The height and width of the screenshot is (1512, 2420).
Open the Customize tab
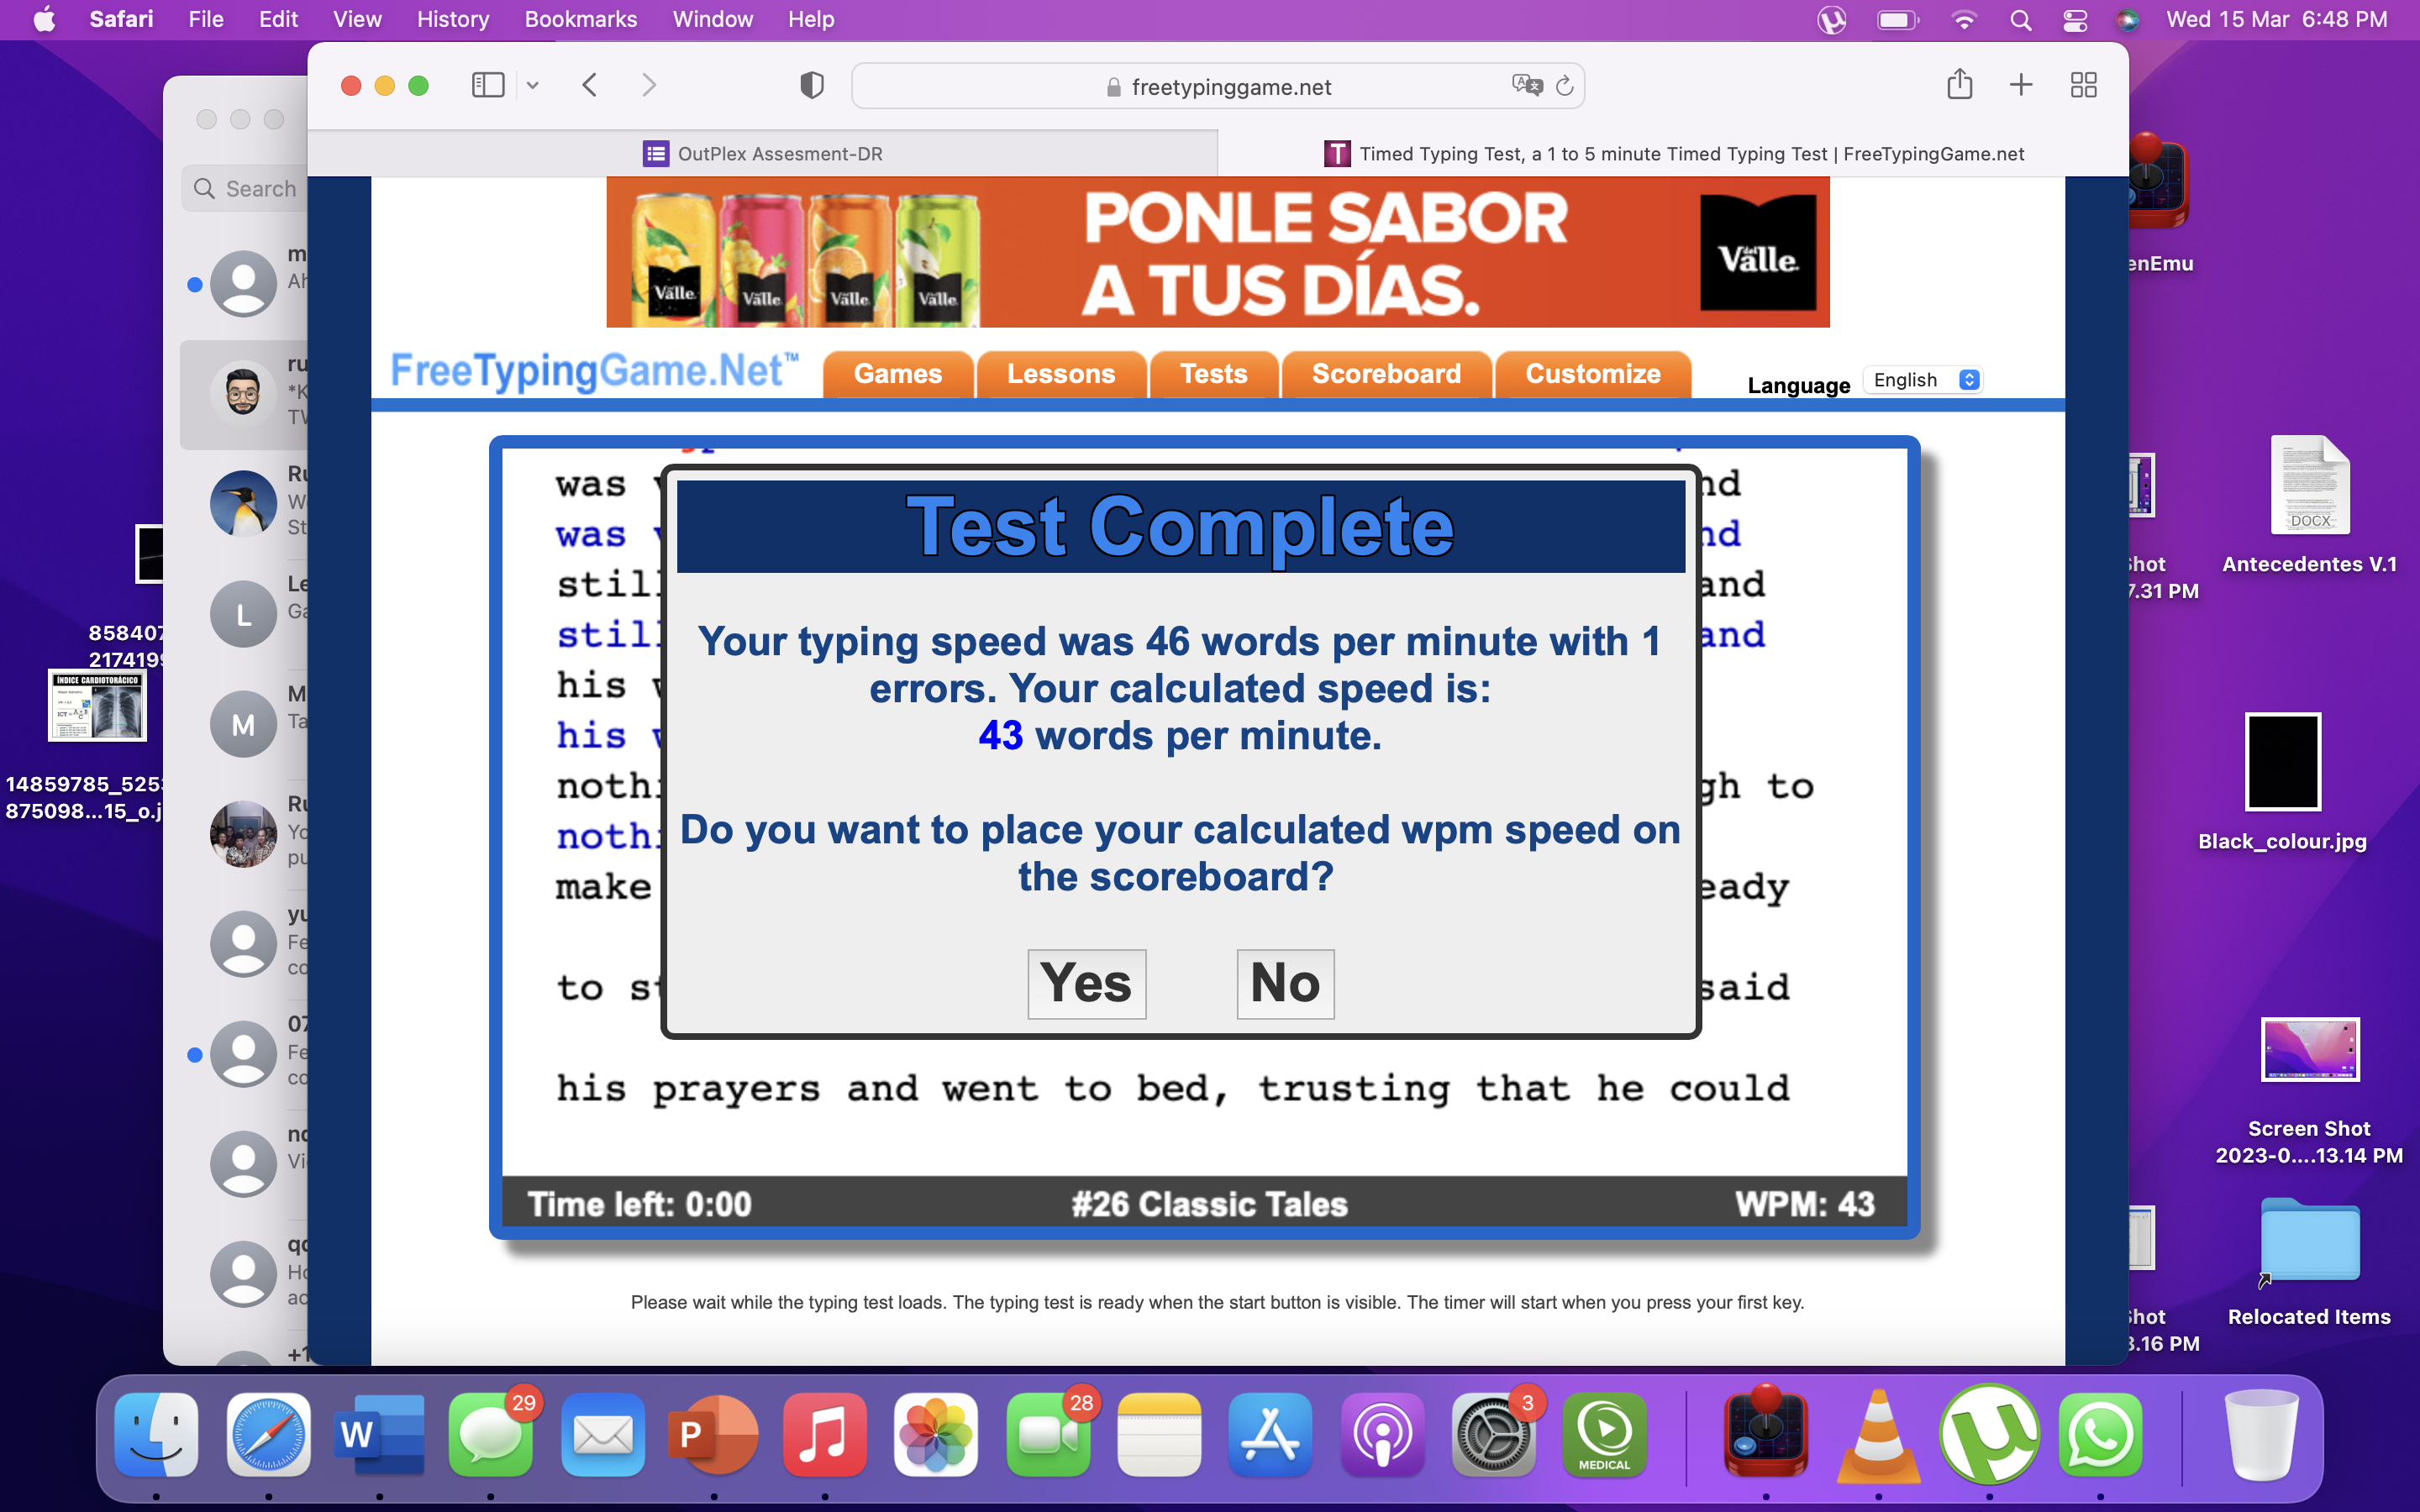tap(1592, 374)
